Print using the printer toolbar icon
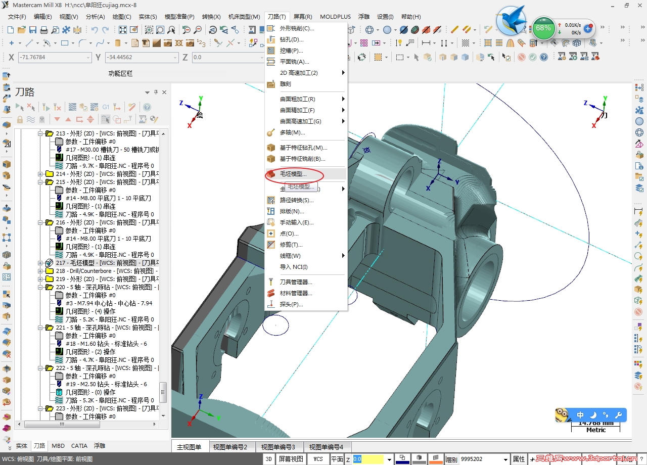 pyautogui.click(x=44, y=30)
